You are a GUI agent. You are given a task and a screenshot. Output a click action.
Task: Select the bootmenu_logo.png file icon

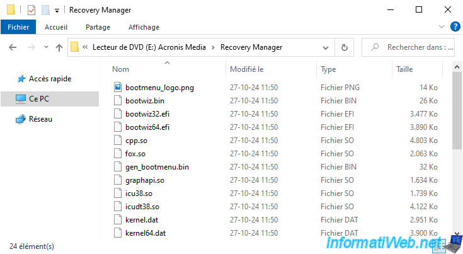click(x=117, y=88)
